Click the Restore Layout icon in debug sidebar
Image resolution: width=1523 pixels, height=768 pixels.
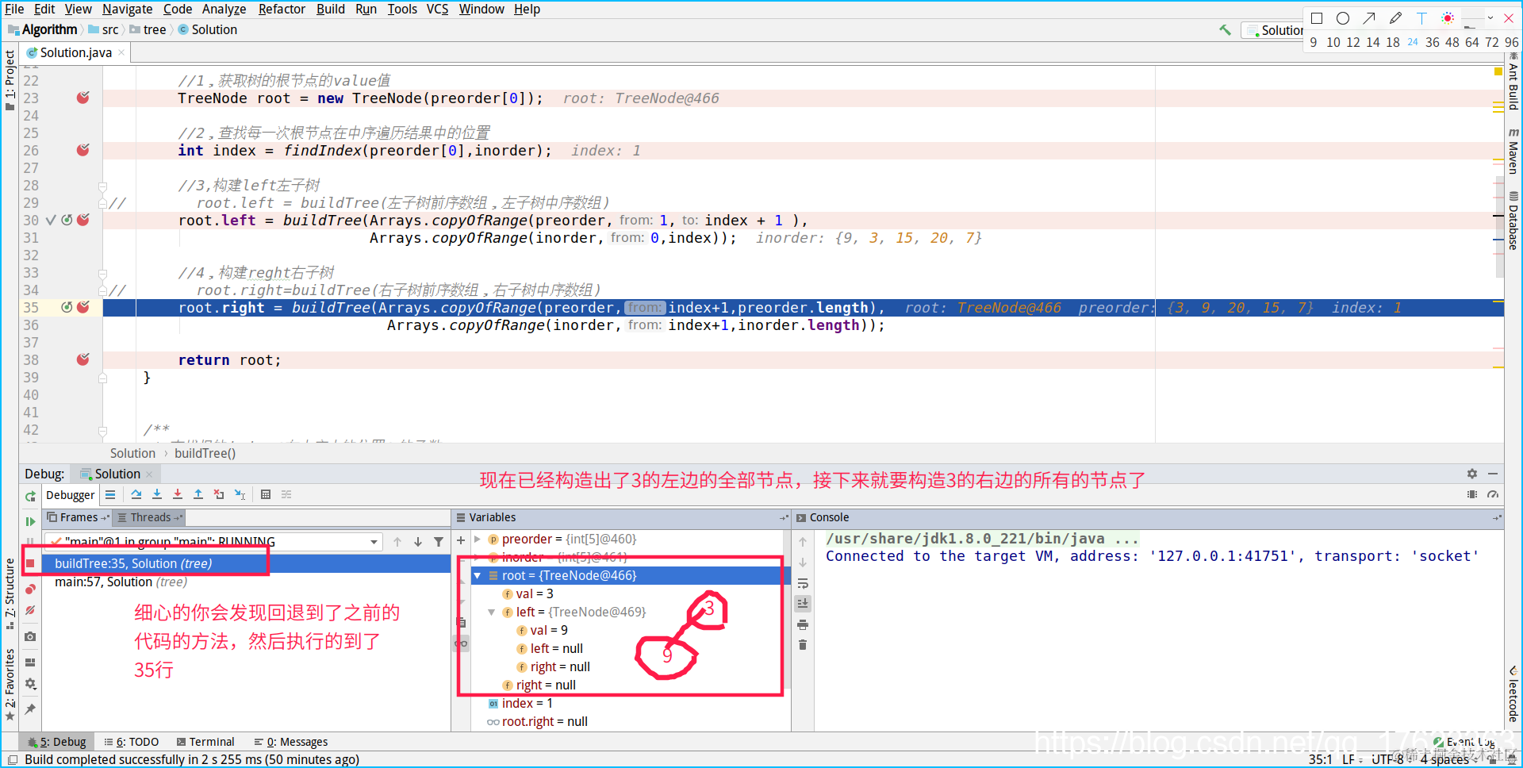click(30, 662)
